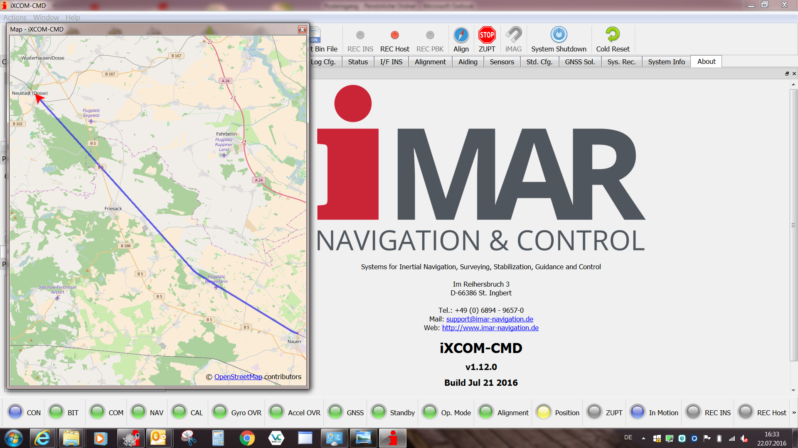This screenshot has height=448, width=798.
Task: Click the Standby status indicator
Action: pos(379,412)
